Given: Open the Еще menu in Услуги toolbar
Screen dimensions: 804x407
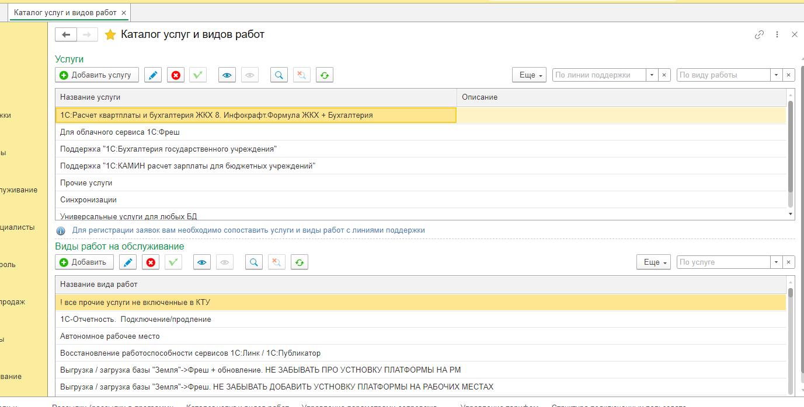Looking at the screenshot, I should click(530, 75).
